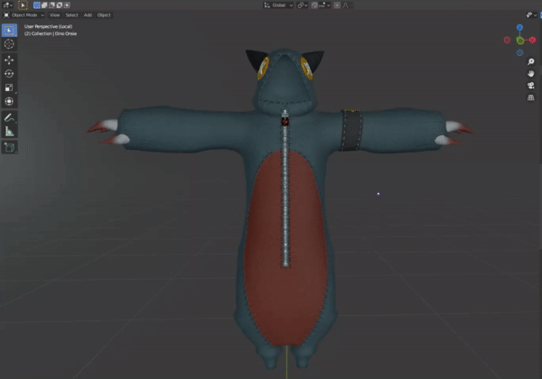The width and height of the screenshot is (542, 379).
Task: Activate the Rotate tool
Action: click(x=9, y=73)
